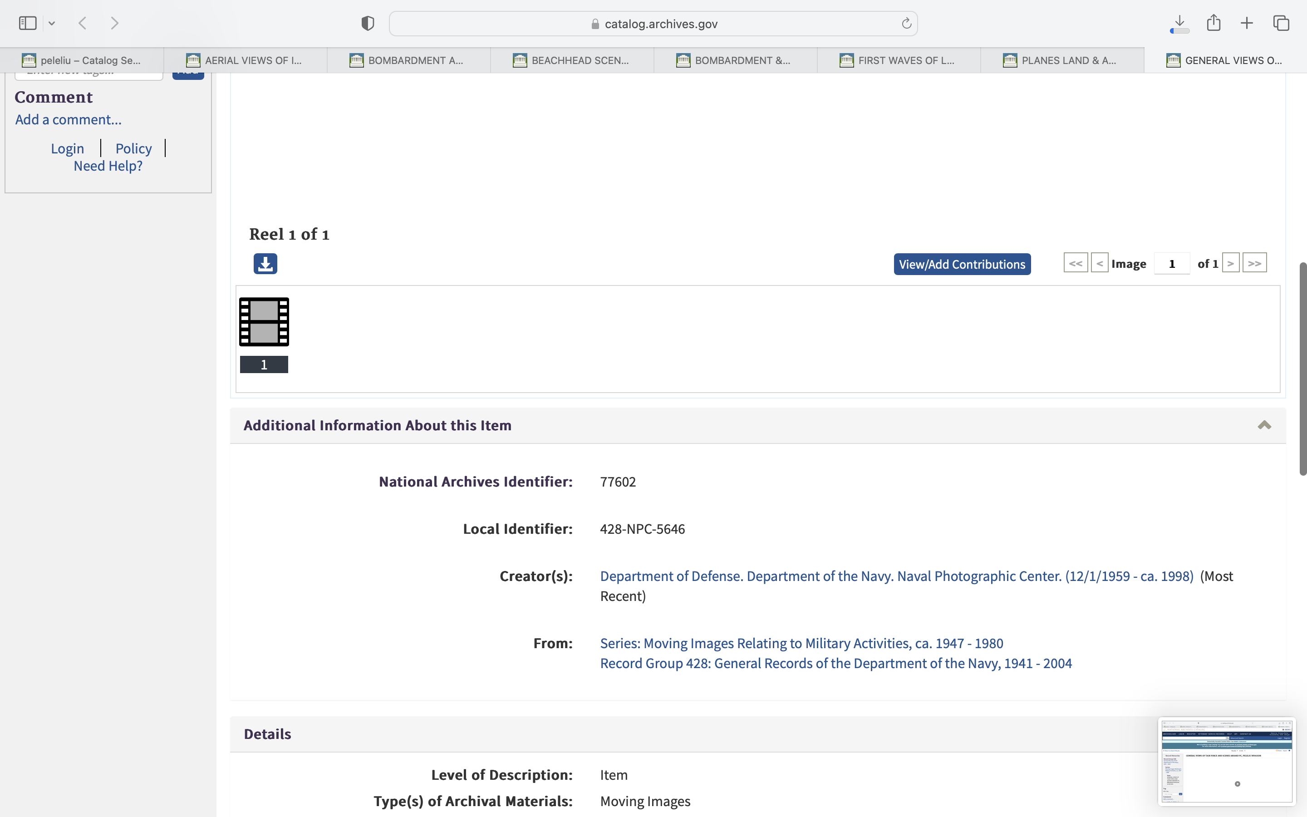Open the privacy shield icon by address bar
This screenshot has height=817, width=1307.
click(368, 23)
